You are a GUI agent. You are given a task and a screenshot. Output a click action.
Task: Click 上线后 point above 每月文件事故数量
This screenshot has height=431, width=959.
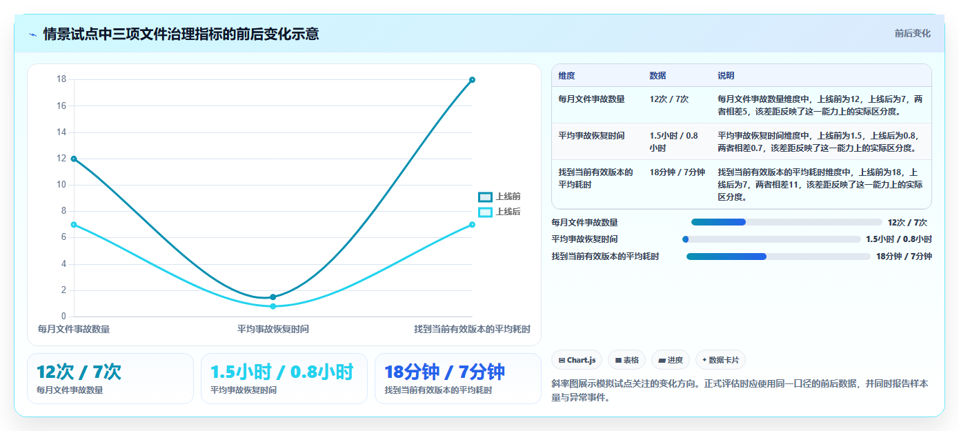(x=74, y=225)
